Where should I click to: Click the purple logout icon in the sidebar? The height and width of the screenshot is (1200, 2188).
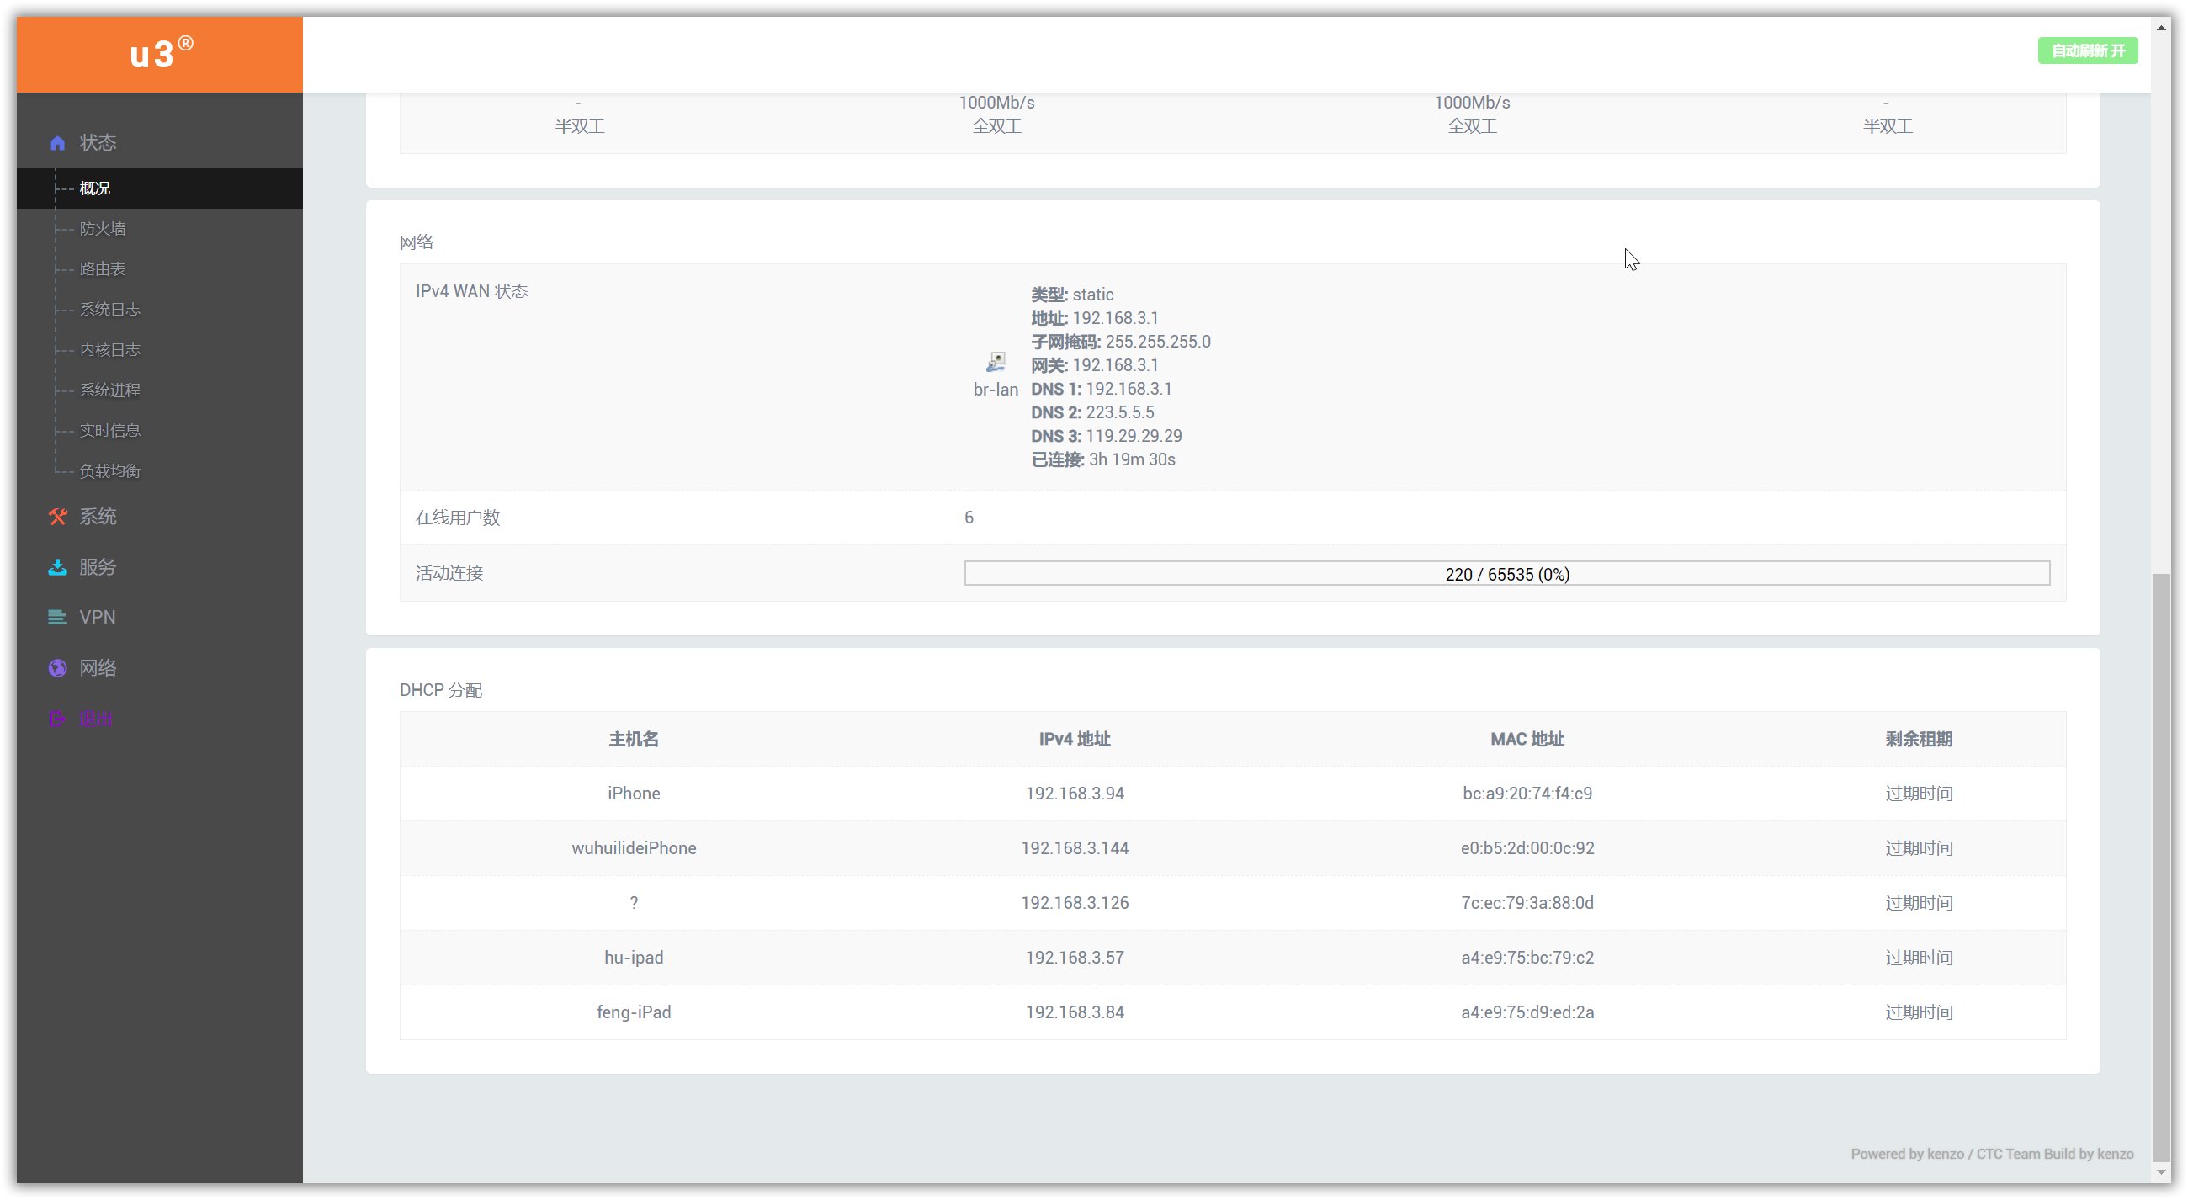tap(58, 719)
